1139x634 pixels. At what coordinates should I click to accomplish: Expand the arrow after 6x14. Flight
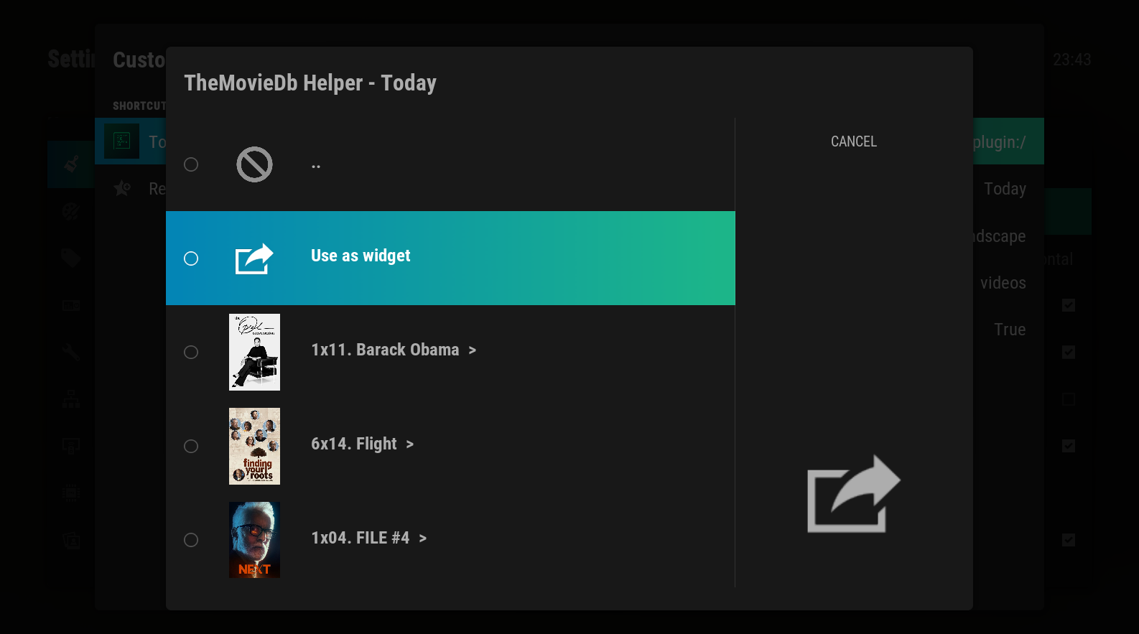(410, 444)
